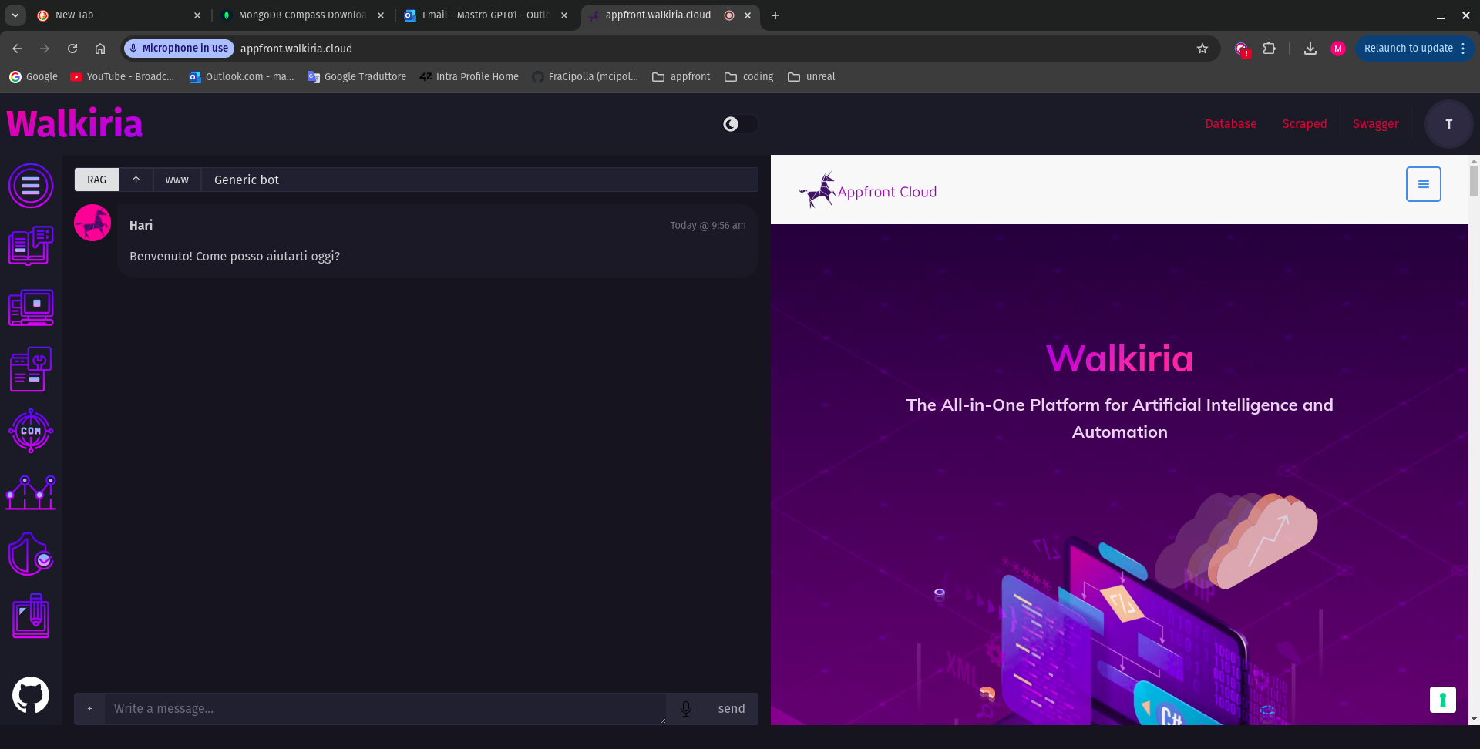Open the browser extensions puzzle icon
Viewport: 1480px width, 749px height.
pos(1269,49)
